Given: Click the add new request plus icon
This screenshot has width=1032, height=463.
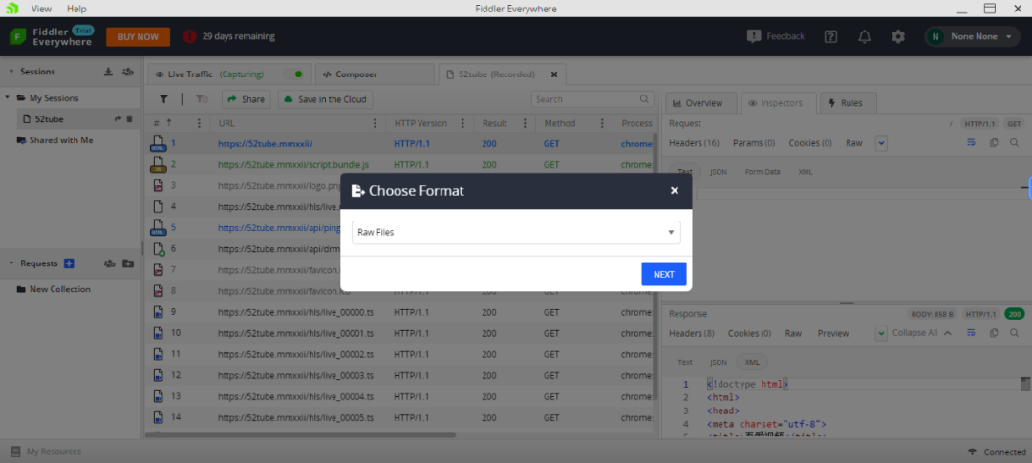Looking at the screenshot, I should point(69,263).
